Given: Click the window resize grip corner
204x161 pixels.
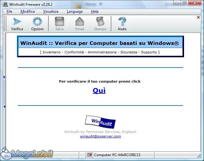Looking at the screenshot, I should [199, 156].
